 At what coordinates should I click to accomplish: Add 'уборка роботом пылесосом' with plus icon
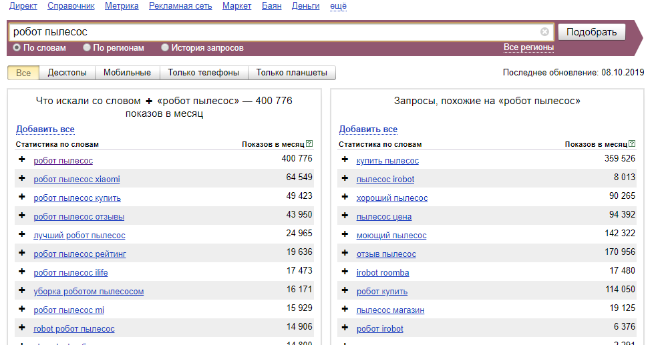[22, 290]
